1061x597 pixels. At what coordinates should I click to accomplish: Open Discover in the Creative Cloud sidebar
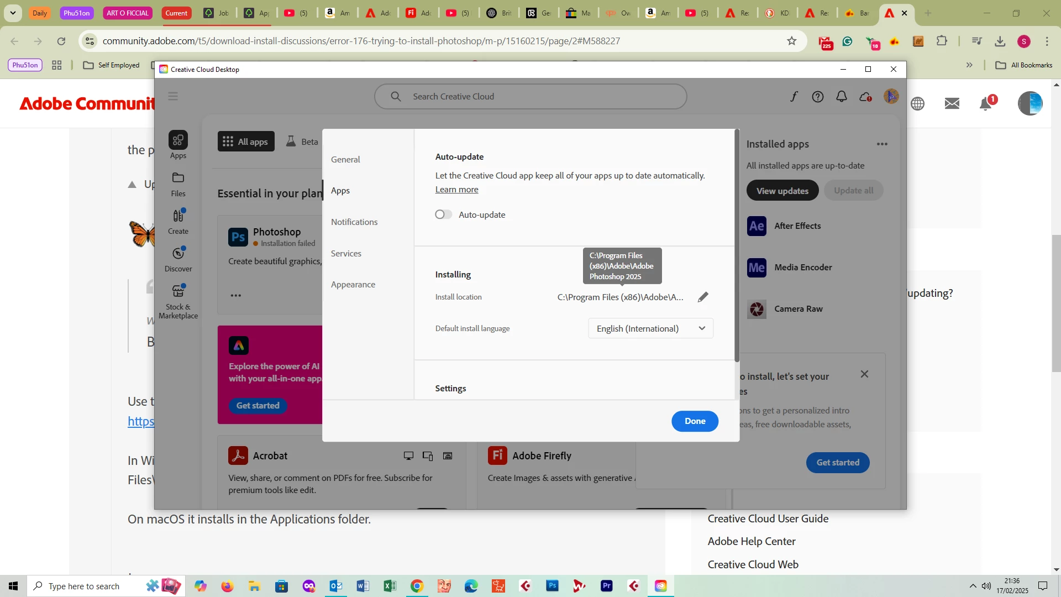(x=178, y=259)
